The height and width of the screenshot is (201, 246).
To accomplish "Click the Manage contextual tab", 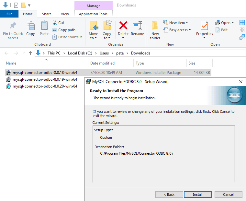I will [94, 6].
